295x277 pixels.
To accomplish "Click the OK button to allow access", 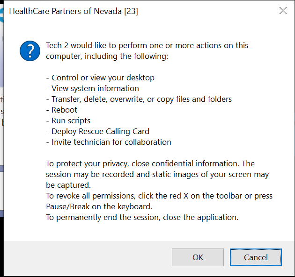I will 198,257.
